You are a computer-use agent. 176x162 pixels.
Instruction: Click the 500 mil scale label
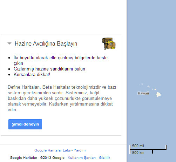138,146
